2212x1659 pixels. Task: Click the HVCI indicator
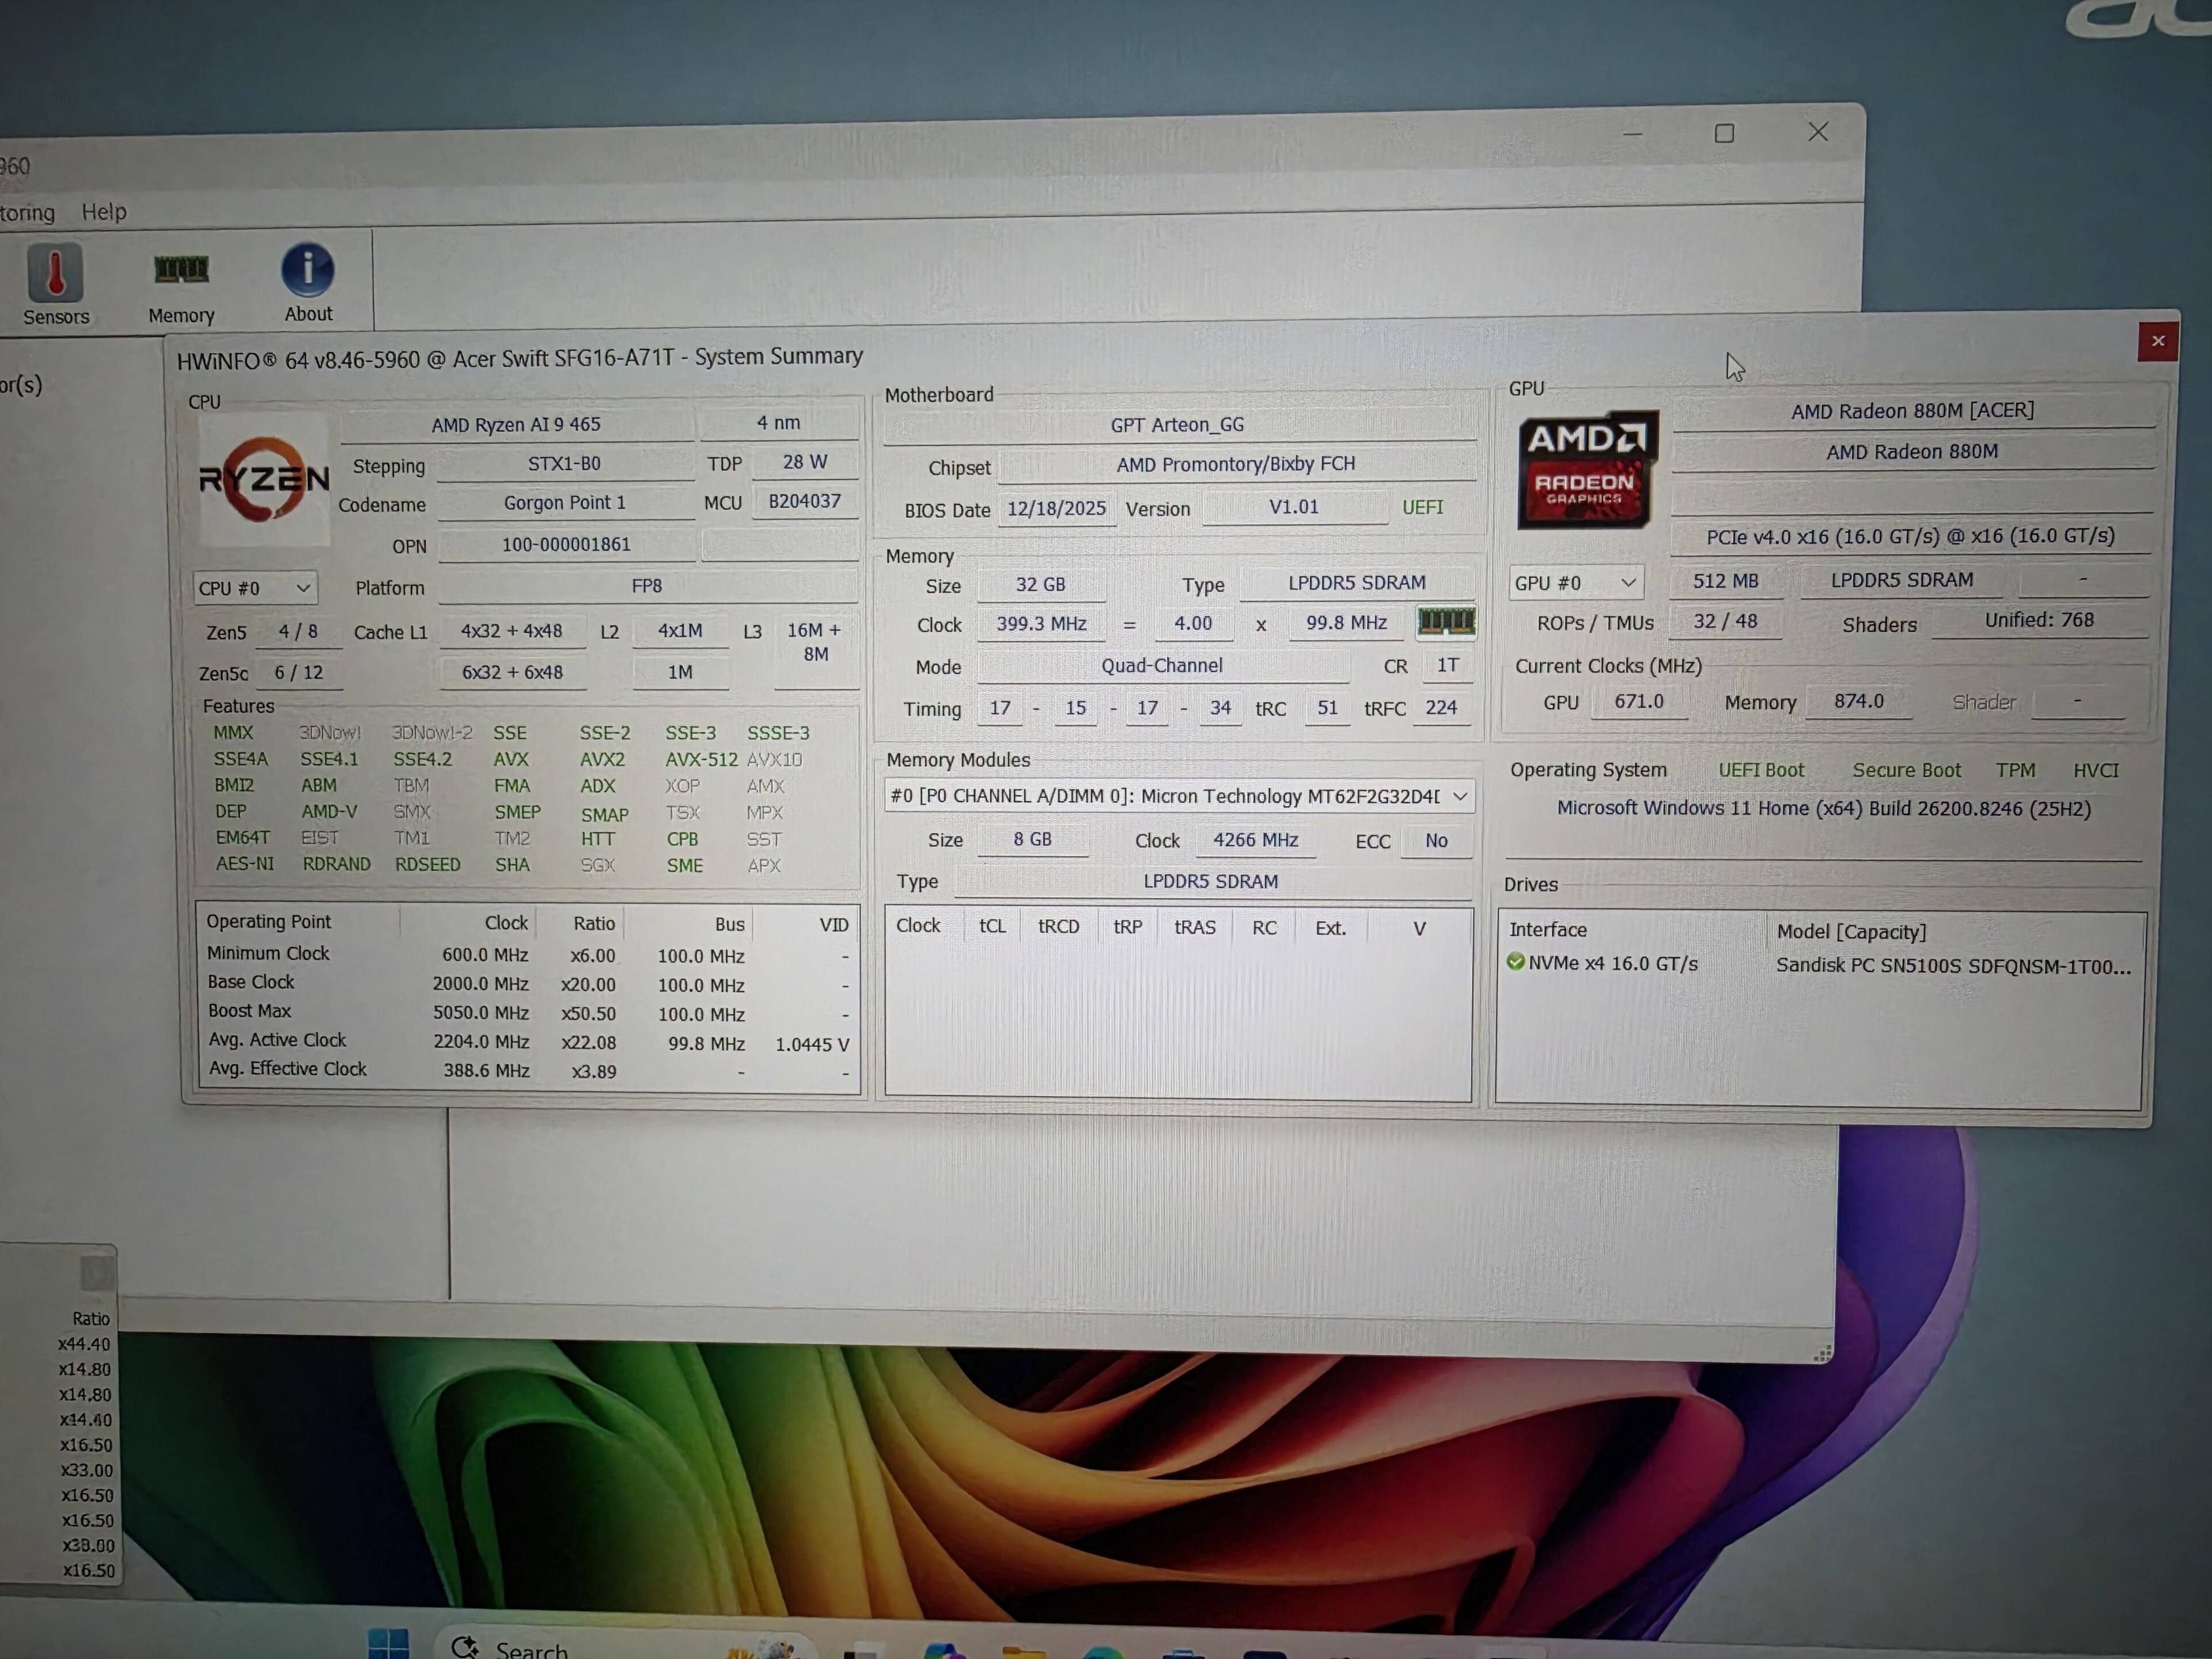click(2095, 770)
